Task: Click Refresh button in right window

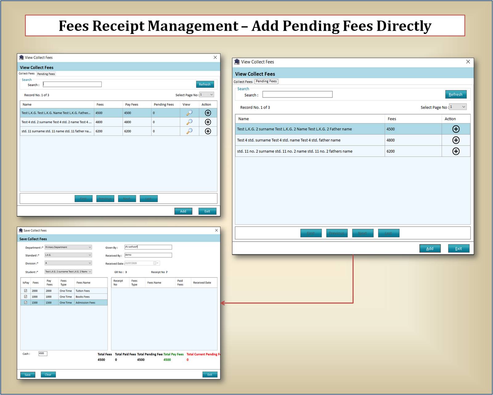Action: [x=456, y=95]
